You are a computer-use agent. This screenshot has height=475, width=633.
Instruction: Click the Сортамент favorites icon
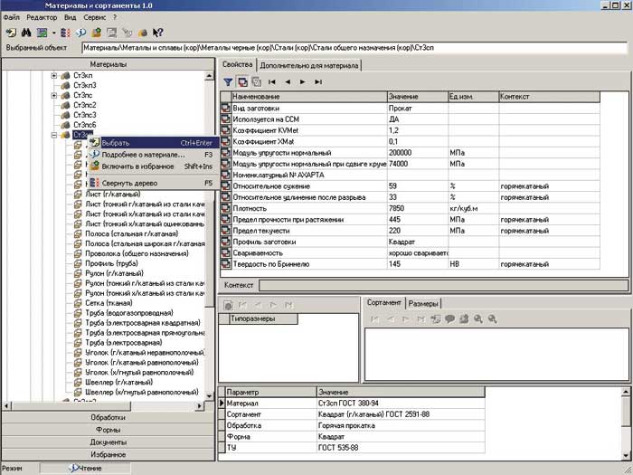(x=464, y=319)
